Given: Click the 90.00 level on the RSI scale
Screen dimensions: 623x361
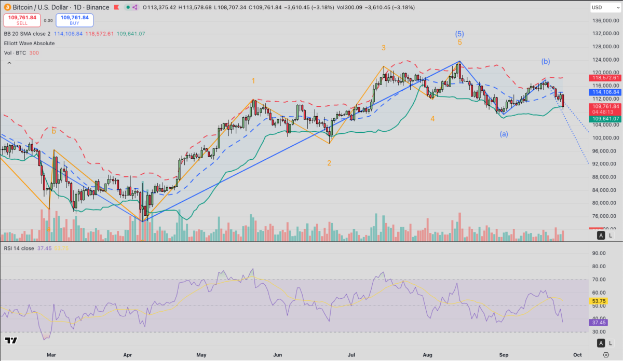Looking at the screenshot, I should coord(598,254).
